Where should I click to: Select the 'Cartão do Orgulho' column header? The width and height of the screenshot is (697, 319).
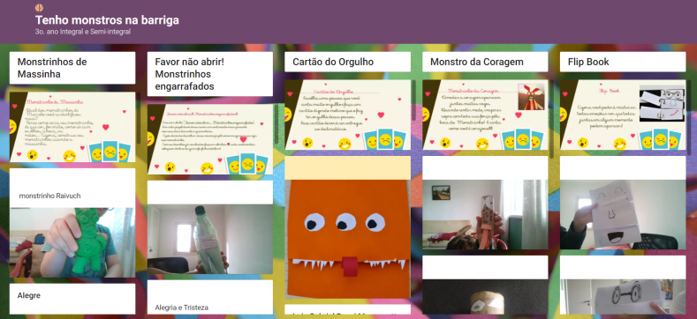click(x=347, y=62)
